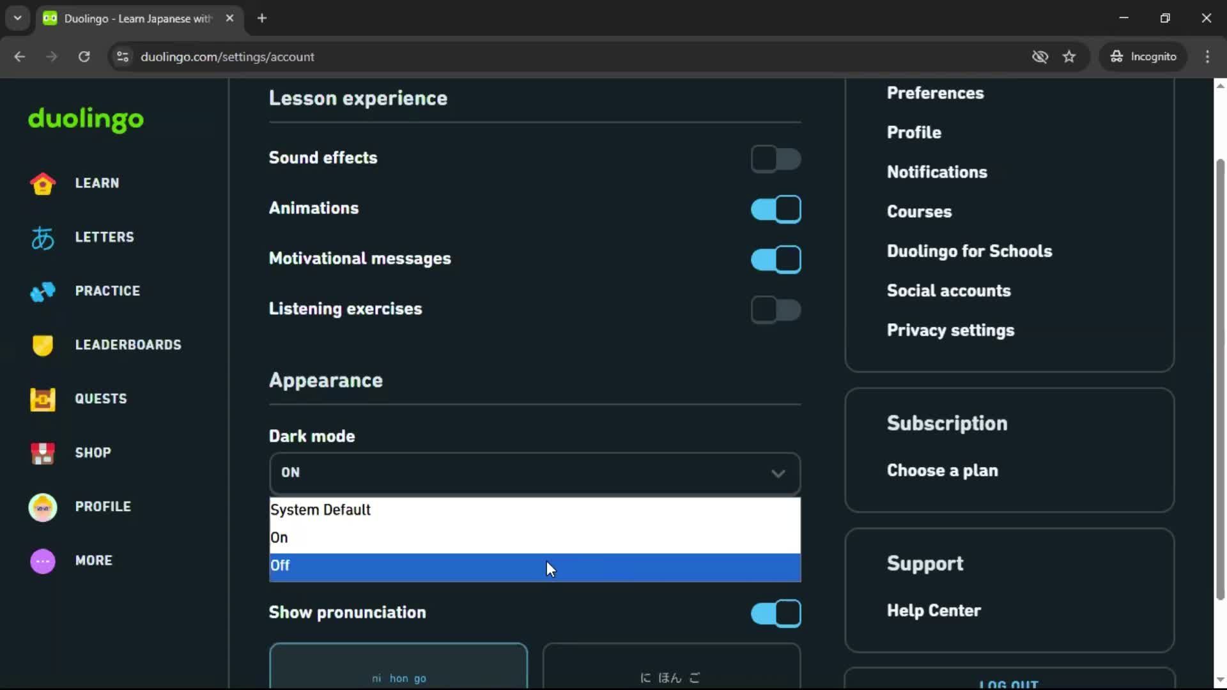This screenshot has height=690, width=1227.
Task: Click the More sidebar icon
Action: pyautogui.click(x=42, y=561)
